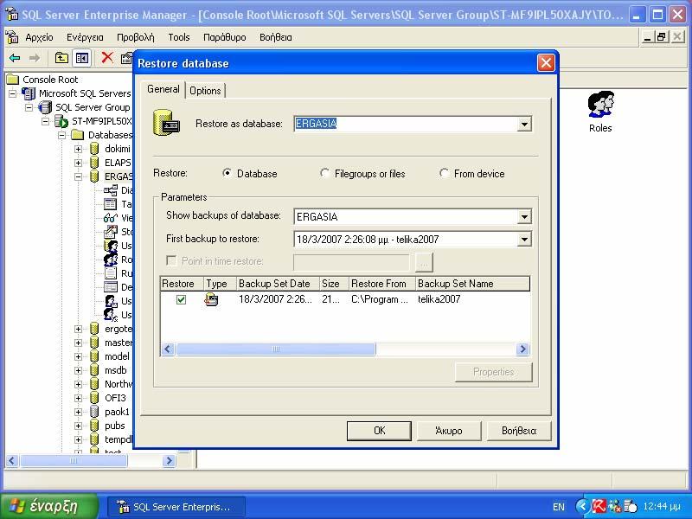Click backup list scroll right arrow
This screenshot has width=692, height=519.
[x=522, y=349]
